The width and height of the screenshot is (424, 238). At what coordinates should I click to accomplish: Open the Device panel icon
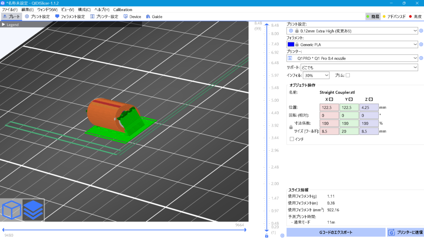125,17
